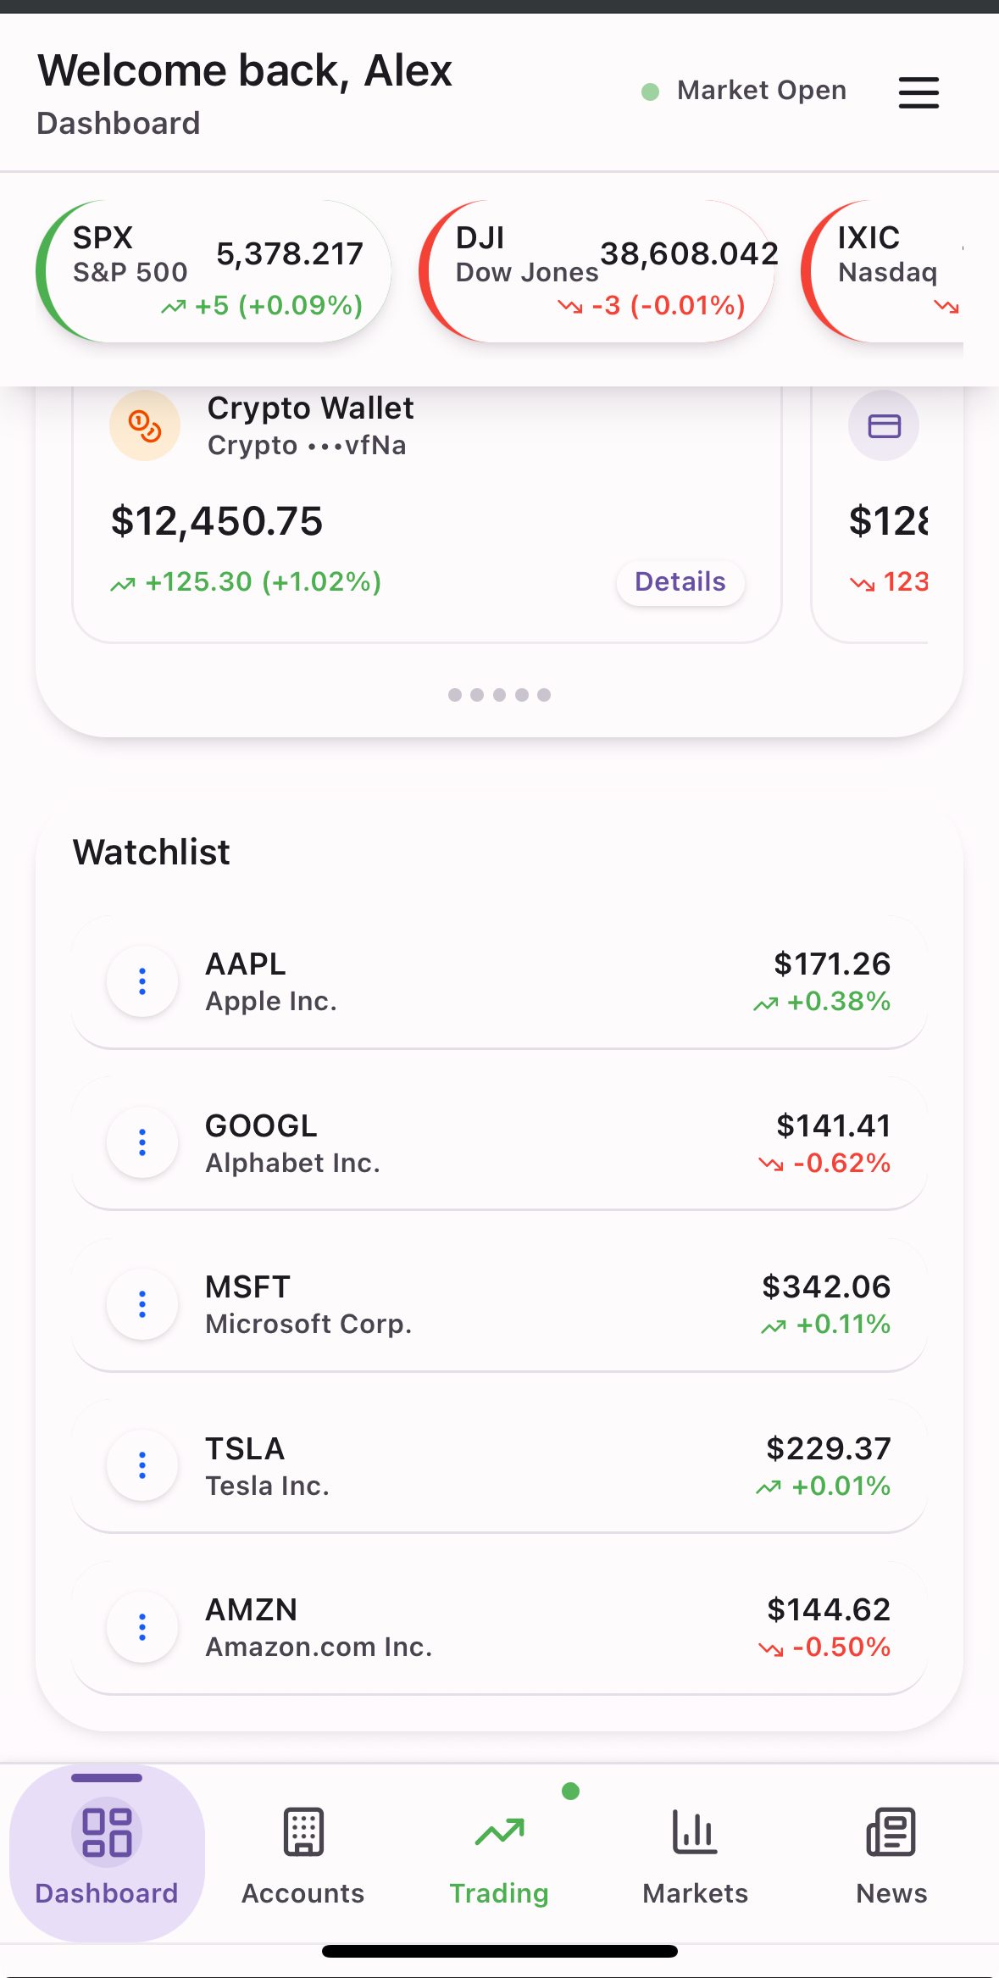The width and height of the screenshot is (999, 1978).
Task: Tap the card account icon
Action: tap(884, 425)
